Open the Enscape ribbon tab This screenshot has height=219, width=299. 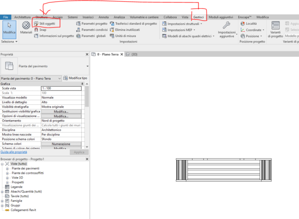[245, 17]
